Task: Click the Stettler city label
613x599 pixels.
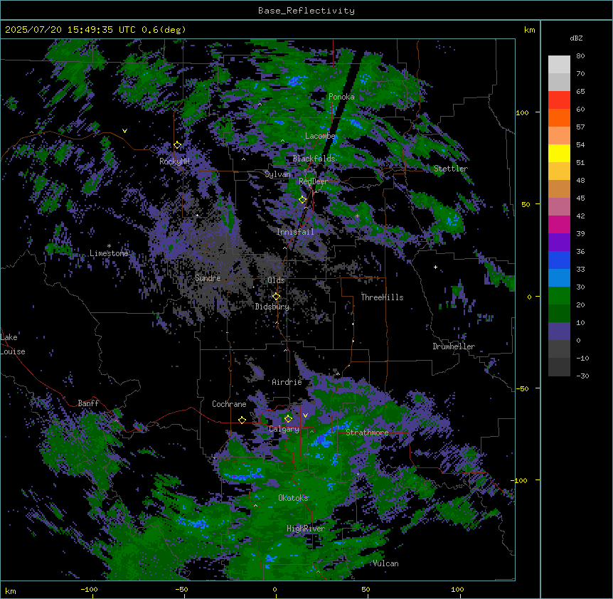Action: [x=451, y=169]
